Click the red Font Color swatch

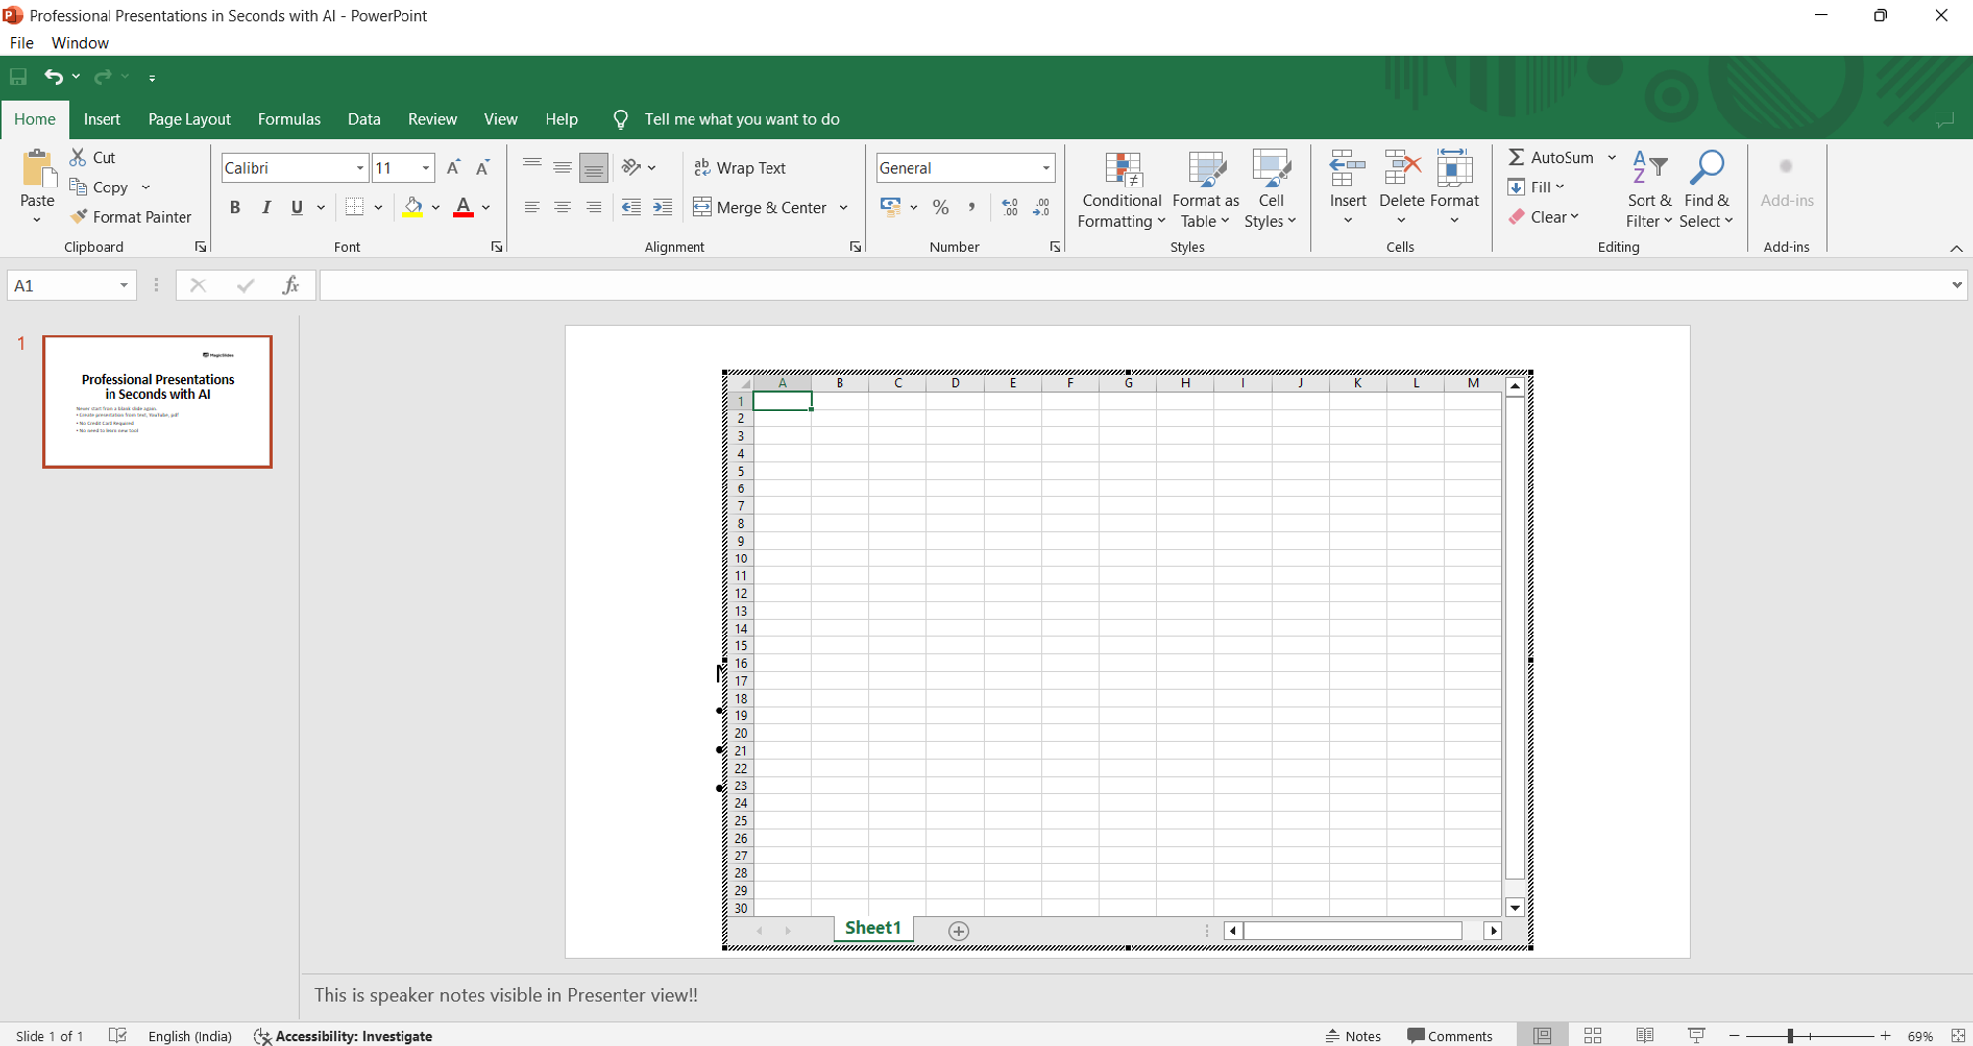point(463,207)
